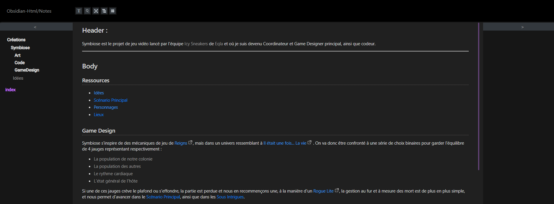Screen dimensions: 554x204
Task: Click the tree outline view icon
Action: (x=104, y=11)
